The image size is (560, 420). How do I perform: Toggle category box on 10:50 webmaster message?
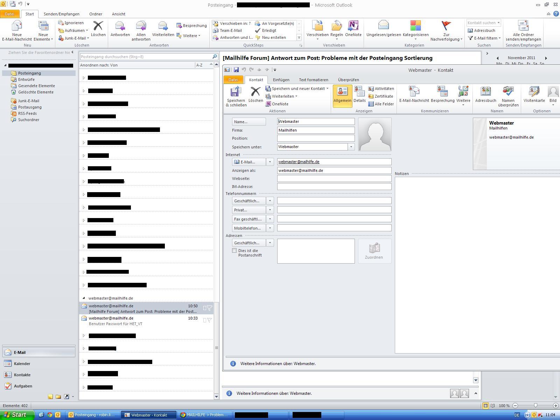(x=205, y=308)
